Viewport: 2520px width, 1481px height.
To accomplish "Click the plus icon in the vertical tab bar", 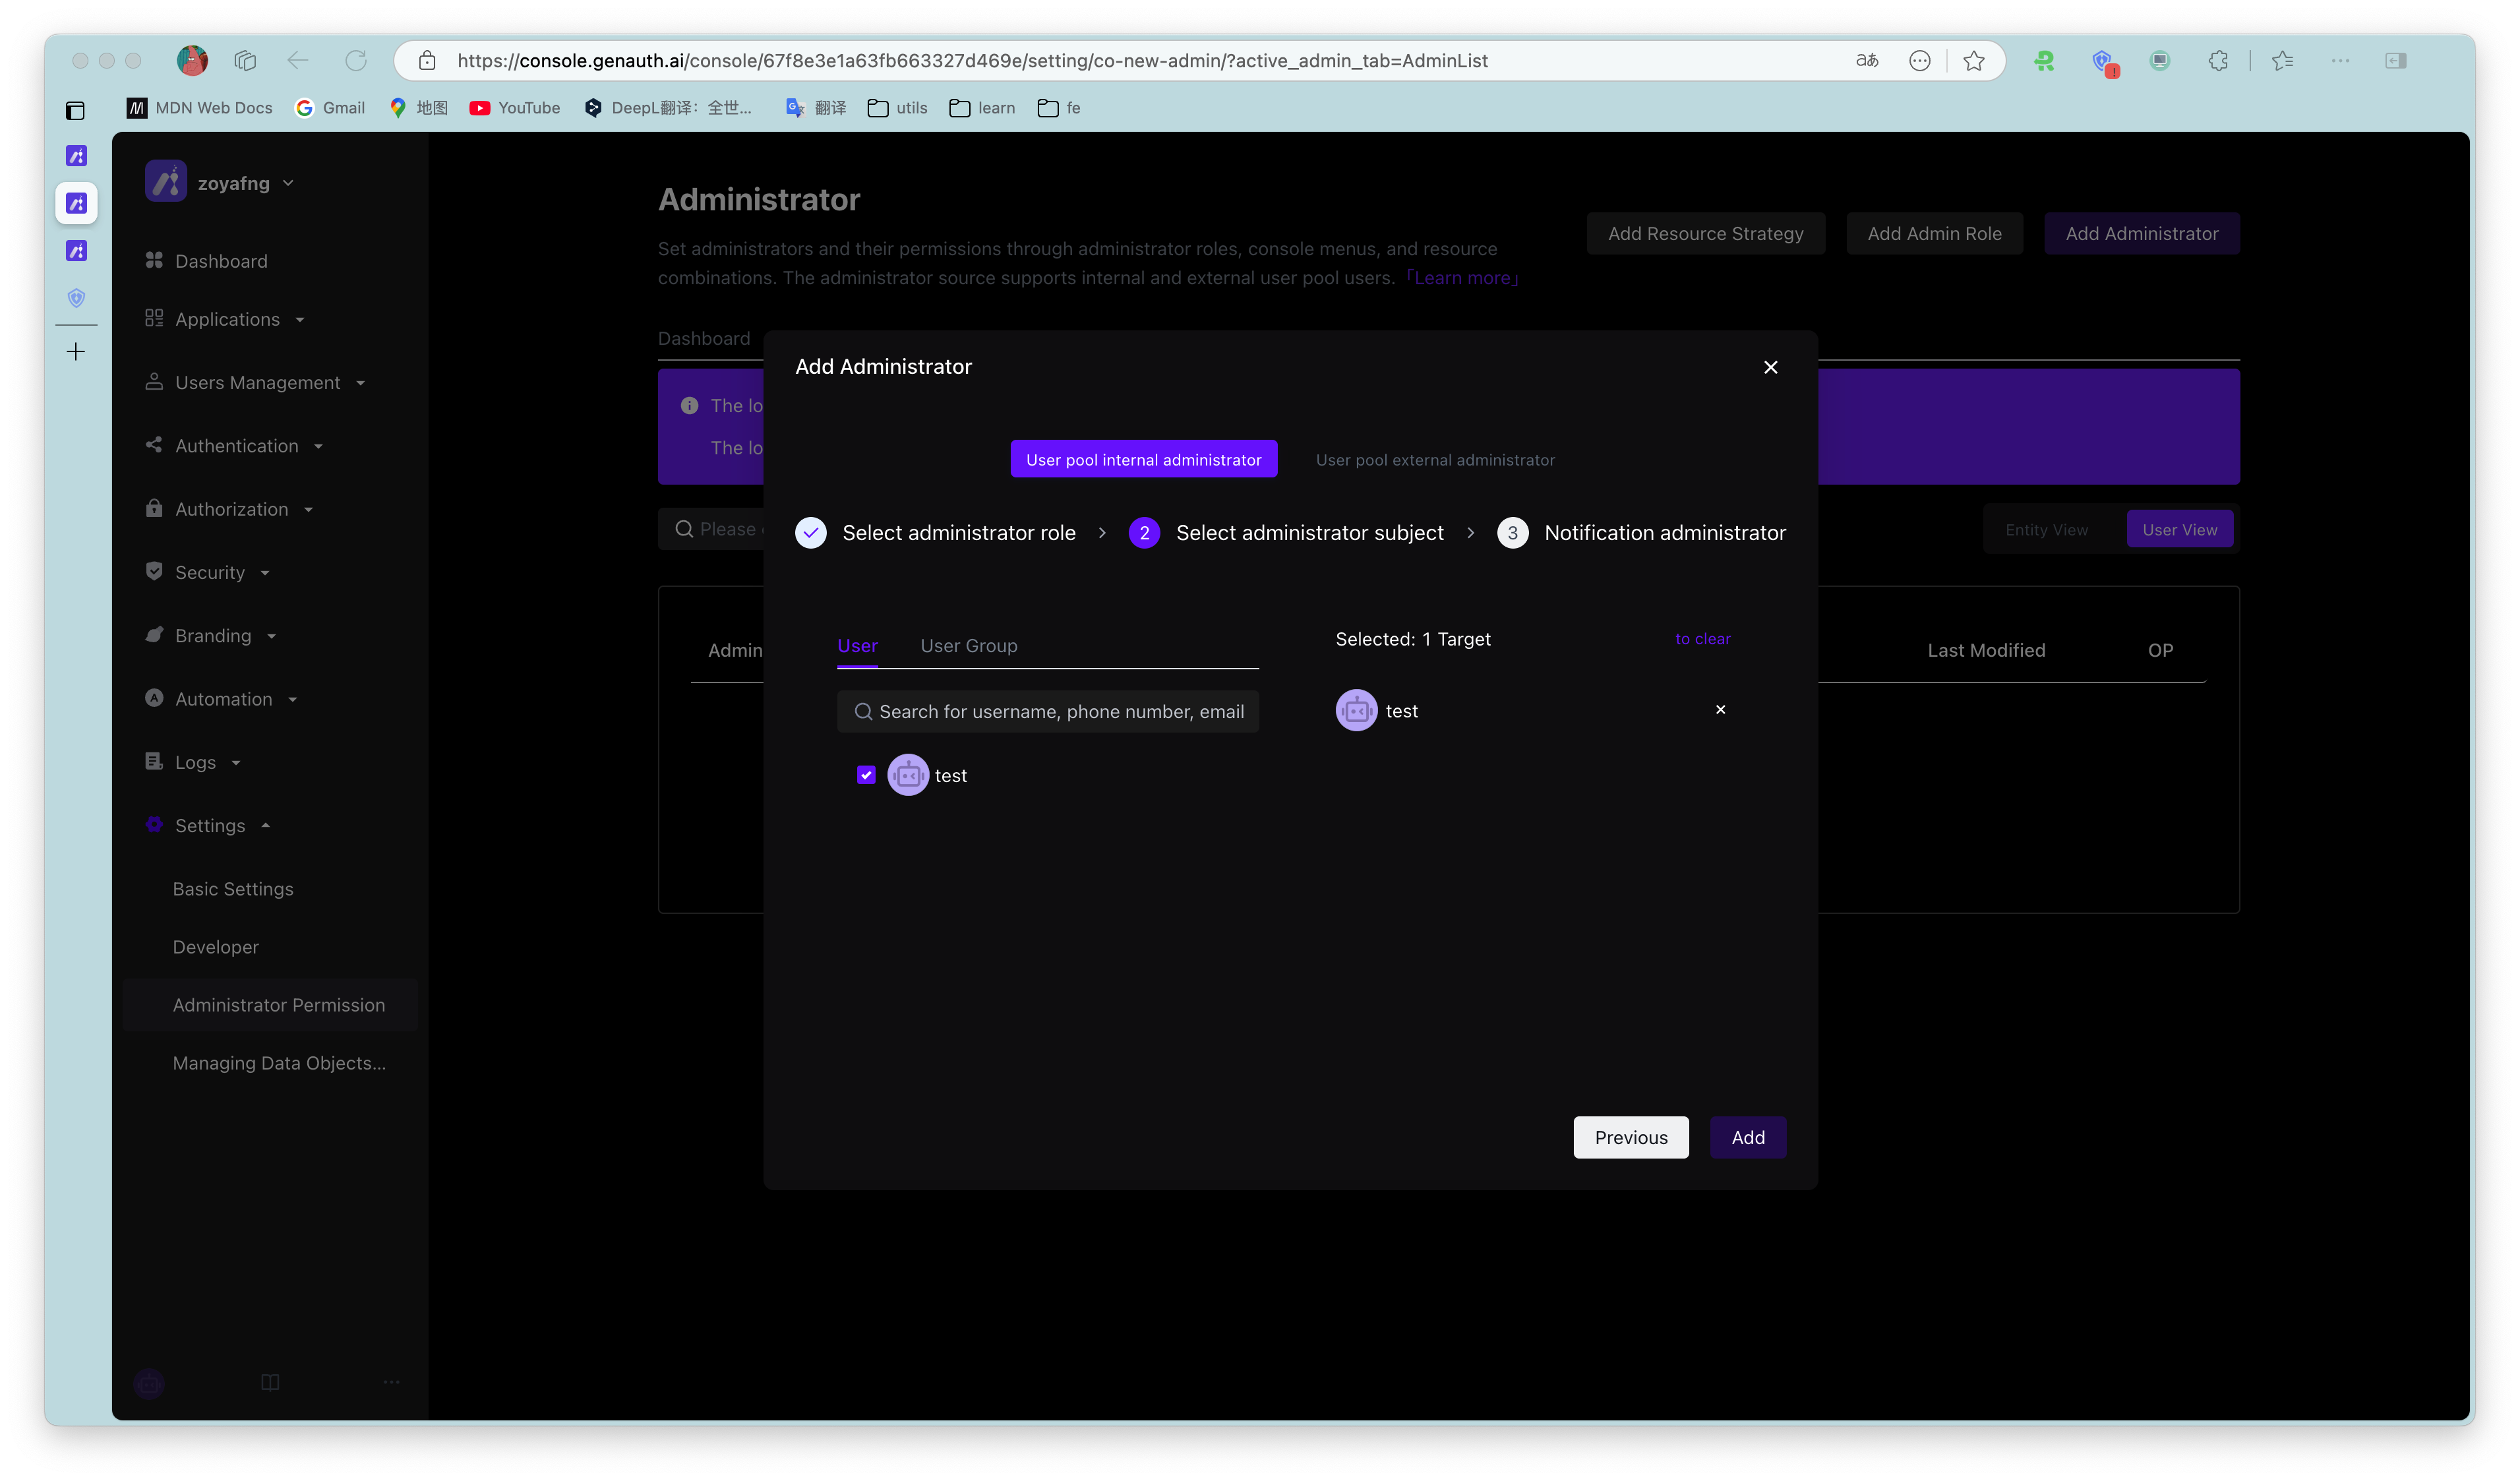I will click(x=76, y=352).
